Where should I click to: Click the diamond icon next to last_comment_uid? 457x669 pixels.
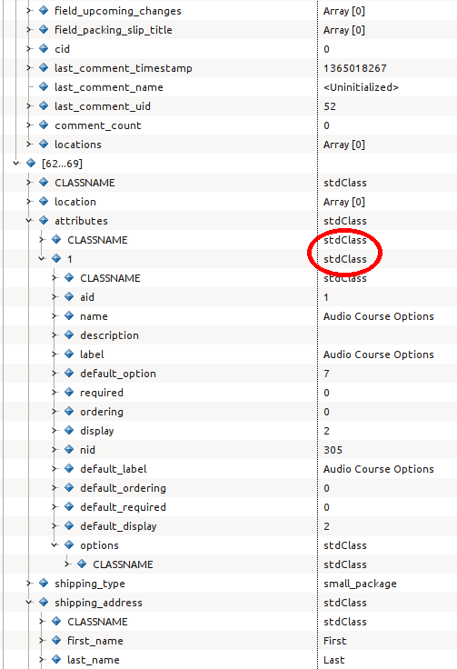44,105
